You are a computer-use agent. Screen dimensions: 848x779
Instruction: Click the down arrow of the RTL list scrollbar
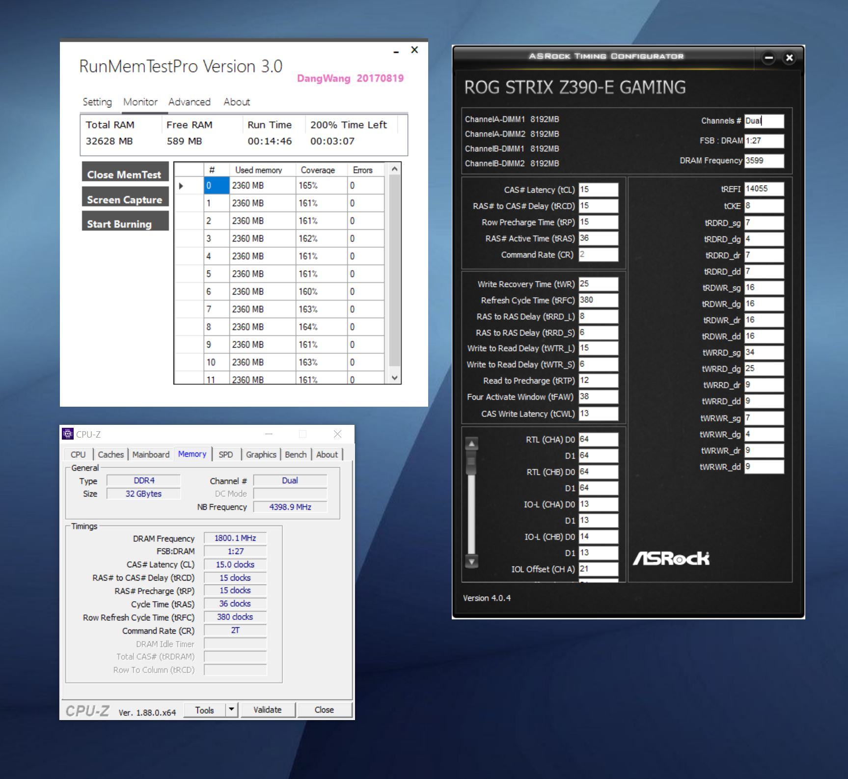tap(471, 561)
